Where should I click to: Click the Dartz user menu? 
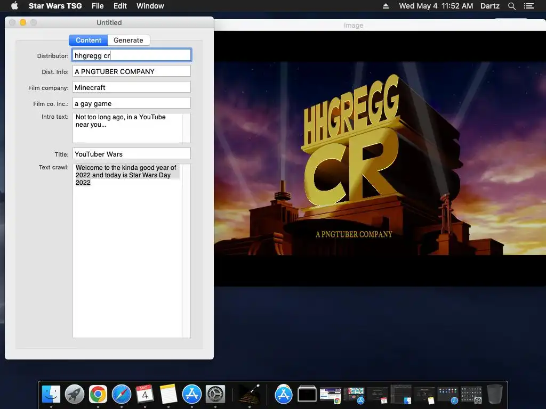click(x=490, y=6)
